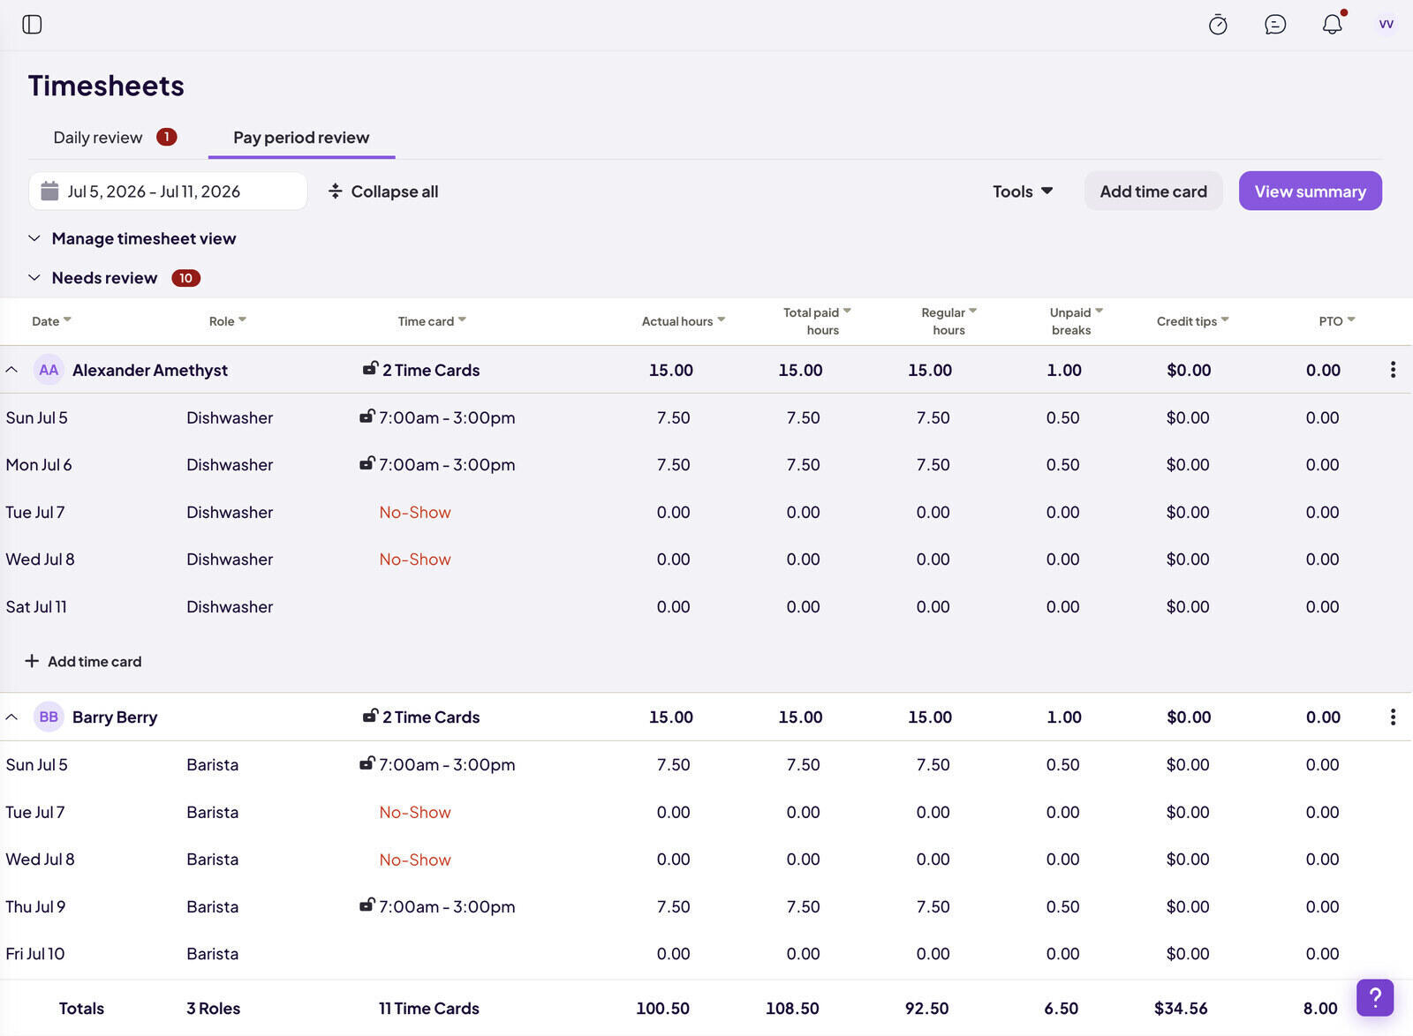Open Barry's Wed Jul 8 No-Show entry
Viewport: 1413px width, 1036px height.
pos(415,860)
